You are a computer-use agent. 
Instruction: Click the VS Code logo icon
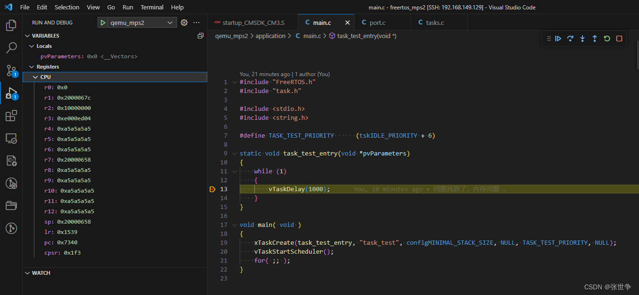(x=8, y=7)
